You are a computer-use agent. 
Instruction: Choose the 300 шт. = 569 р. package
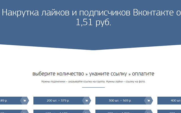124,101
